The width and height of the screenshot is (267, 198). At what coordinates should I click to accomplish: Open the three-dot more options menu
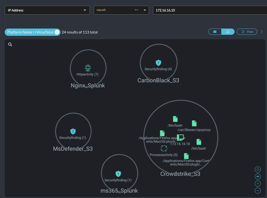point(262,32)
